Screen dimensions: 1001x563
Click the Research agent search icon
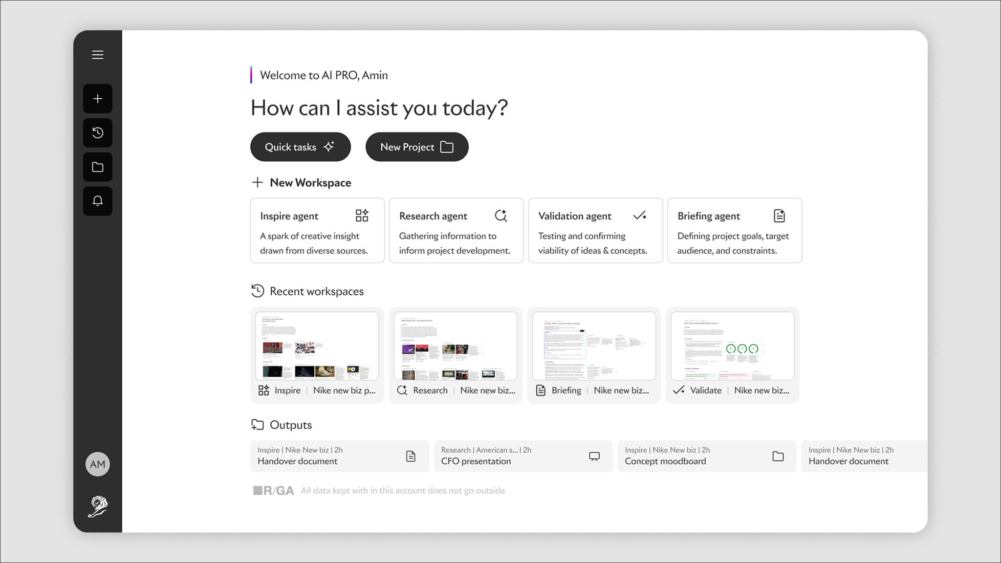point(501,216)
